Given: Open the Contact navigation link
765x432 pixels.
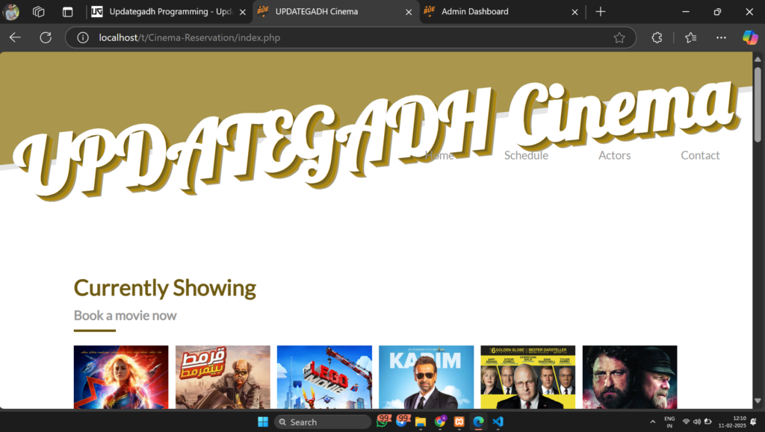Looking at the screenshot, I should [700, 155].
